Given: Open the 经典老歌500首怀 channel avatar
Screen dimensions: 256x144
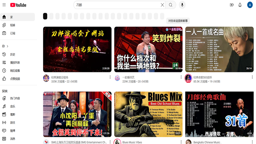Looking at the screenshot, I should [x=188, y=78].
